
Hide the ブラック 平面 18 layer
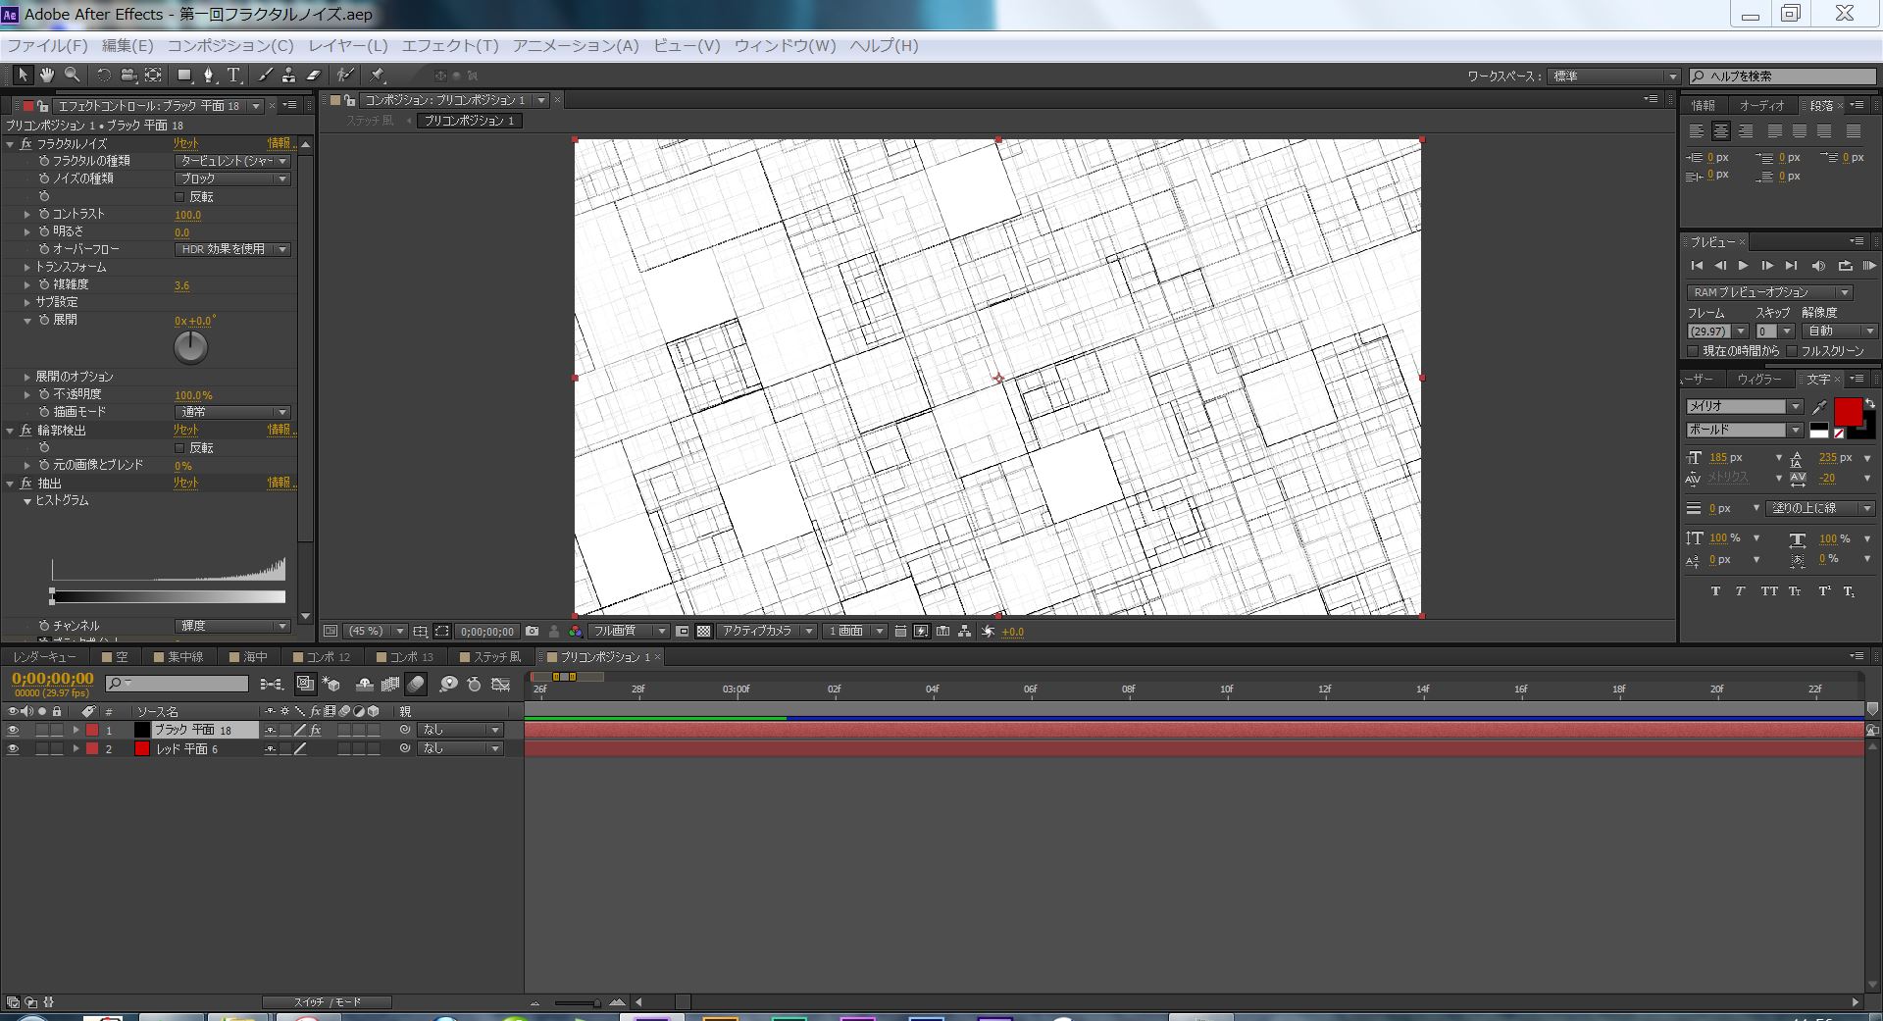[13, 731]
